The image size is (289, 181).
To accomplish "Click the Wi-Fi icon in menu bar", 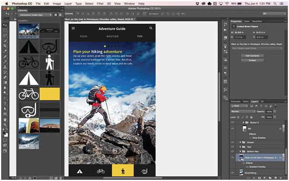I will point(227,3).
